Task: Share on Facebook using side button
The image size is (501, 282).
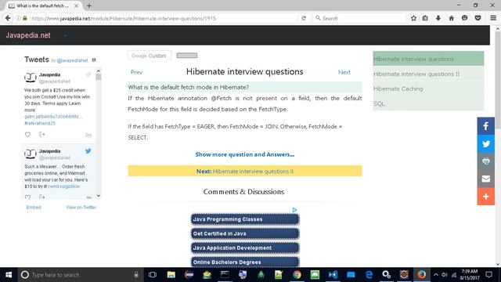Action: 486,126
